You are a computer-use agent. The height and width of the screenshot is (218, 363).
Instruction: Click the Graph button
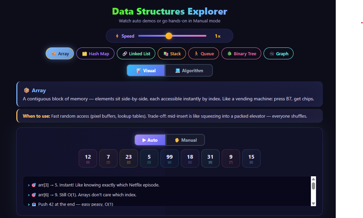279,53
